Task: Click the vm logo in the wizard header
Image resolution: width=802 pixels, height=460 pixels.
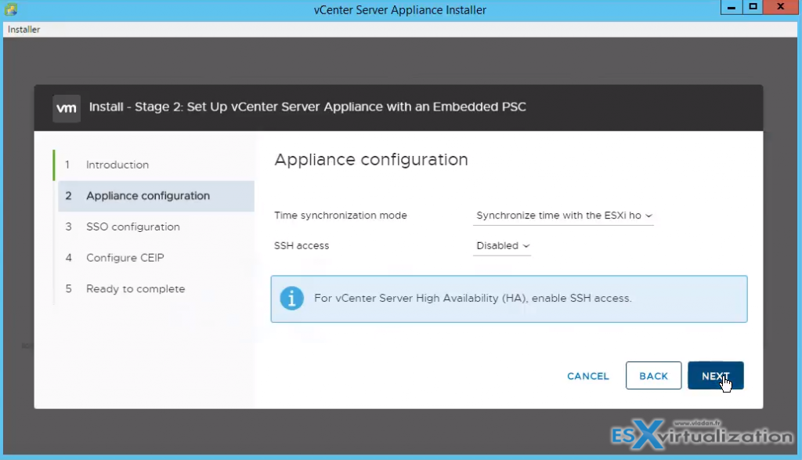Action: coord(67,107)
